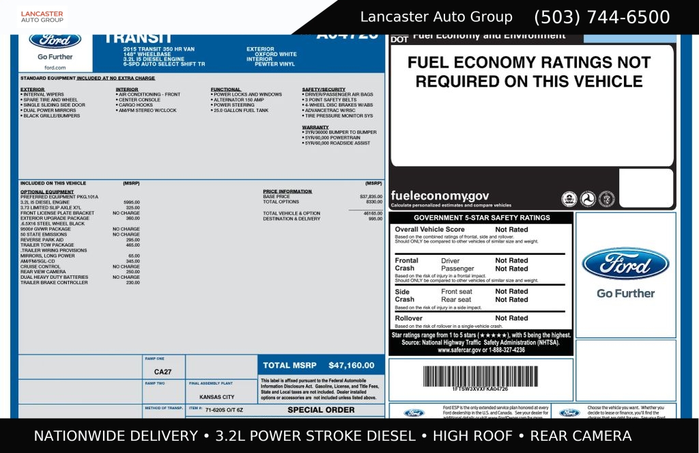Click the Side Crash Rear seat 'Not Rated' value
699x453 pixels.
coord(511,299)
